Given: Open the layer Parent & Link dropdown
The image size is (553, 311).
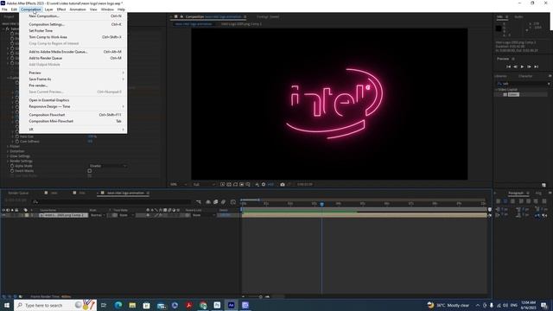Looking at the screenshot, I should tap(203, 215).
